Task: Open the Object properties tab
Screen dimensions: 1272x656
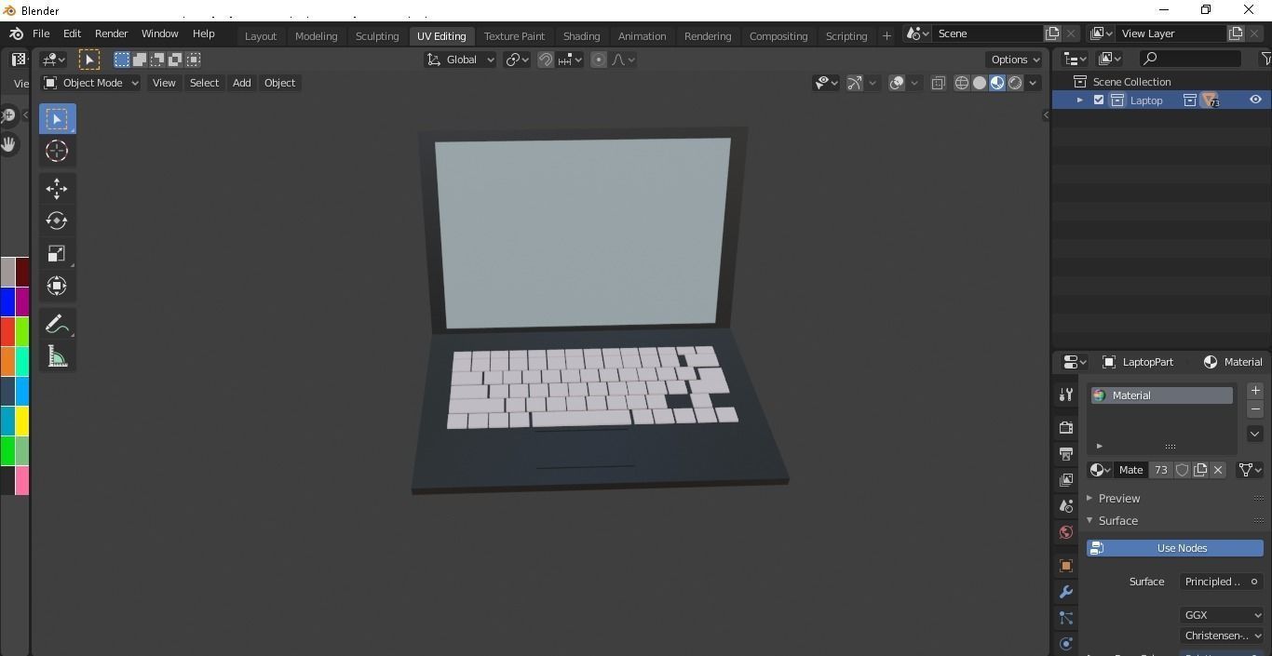Action: click(x=1066, y=566)
